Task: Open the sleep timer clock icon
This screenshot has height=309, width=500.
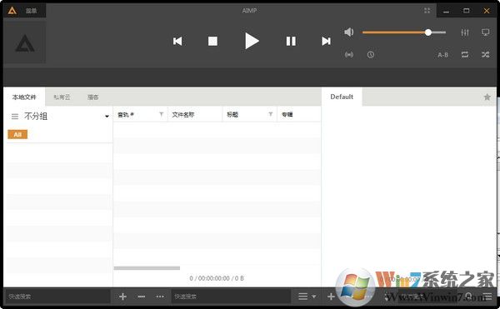Action: click(x=370, y=55)
